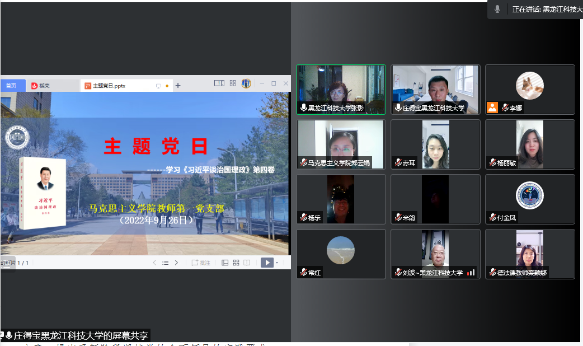Minimize the WPS presentation window
Screen dimensions: 583x346
pyautogui.click(x=262, y=83)
